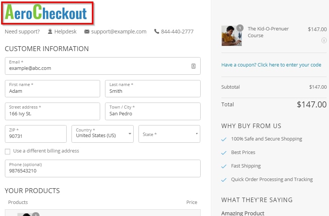Enable Use a different billing address
The height and width of the screenshot is (216, 329).
8,151
